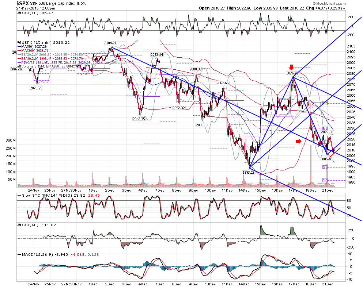Click the 2052.32 price label
The image size is (363, 289).
179,108
